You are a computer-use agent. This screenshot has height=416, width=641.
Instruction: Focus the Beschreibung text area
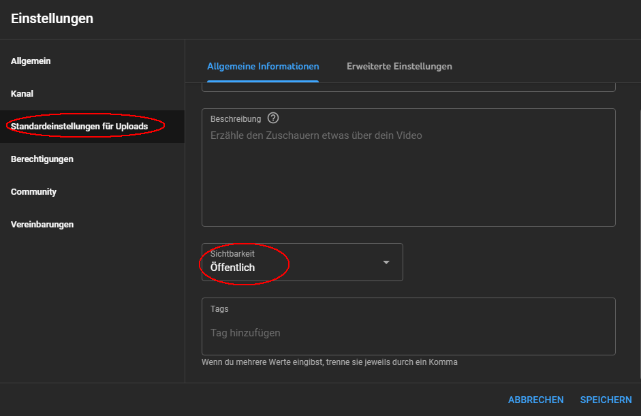[408, 177]
